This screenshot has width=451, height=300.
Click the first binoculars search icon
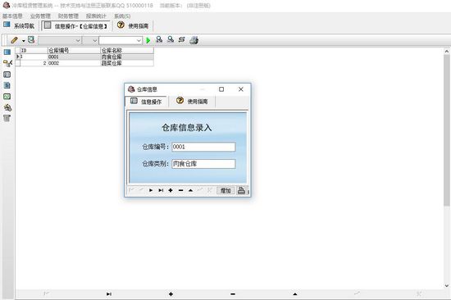point(159,39)
